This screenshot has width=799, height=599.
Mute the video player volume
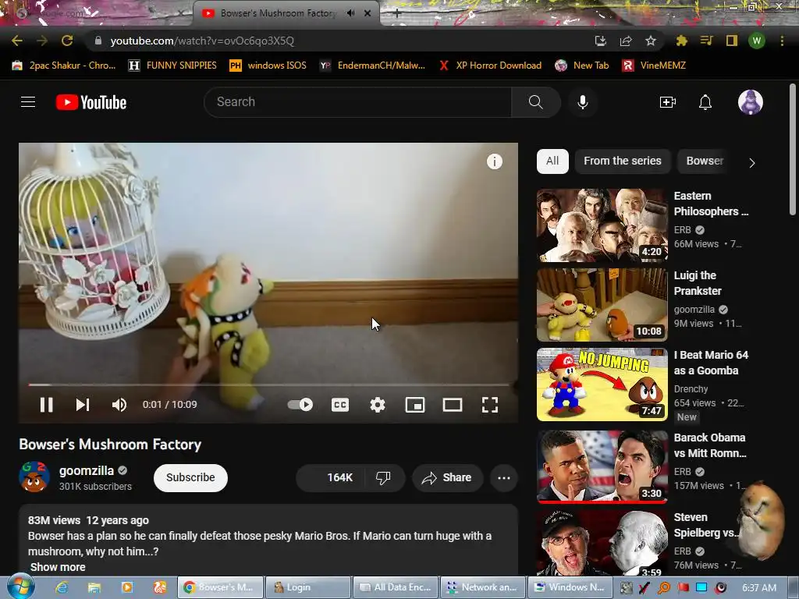click(x=119, y=405)
